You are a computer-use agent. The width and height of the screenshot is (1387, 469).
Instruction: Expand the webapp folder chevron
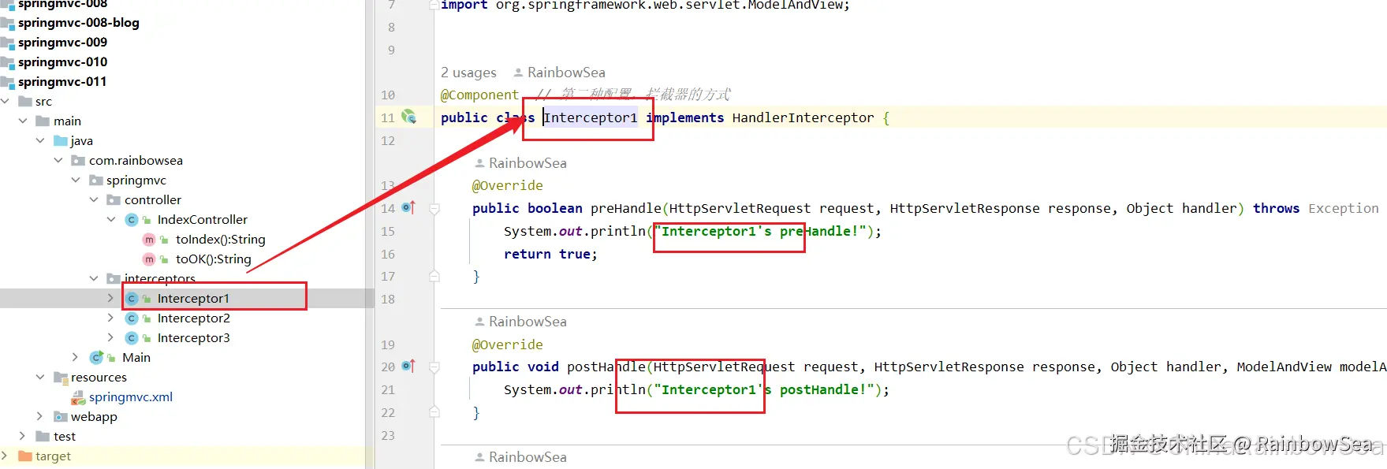pyautogui.click(x=39, y=417)
